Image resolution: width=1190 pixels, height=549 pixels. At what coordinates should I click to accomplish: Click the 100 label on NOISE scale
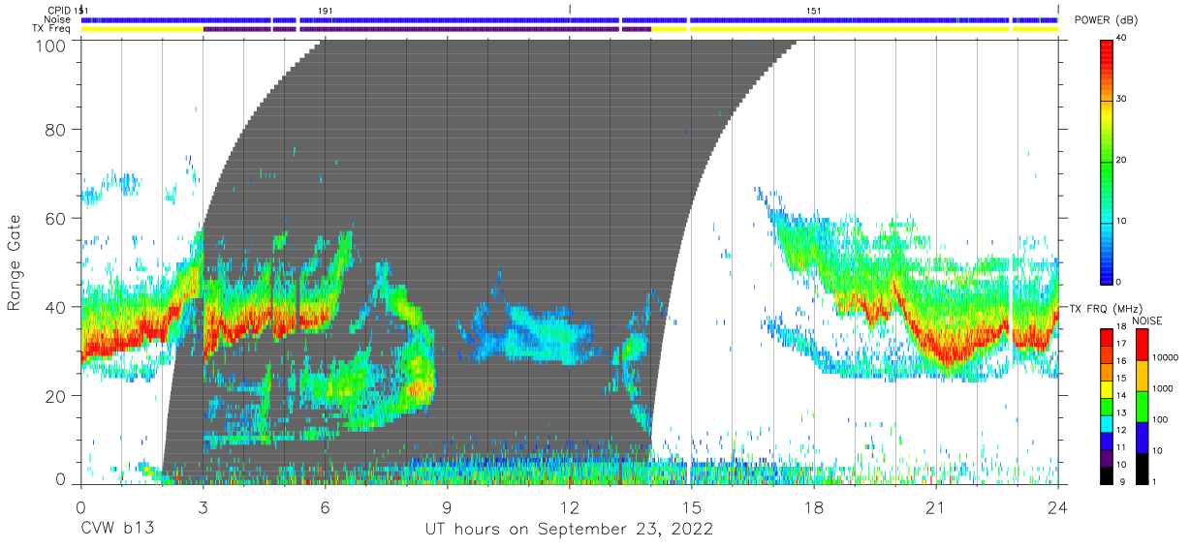click(x=1160, y=419)
